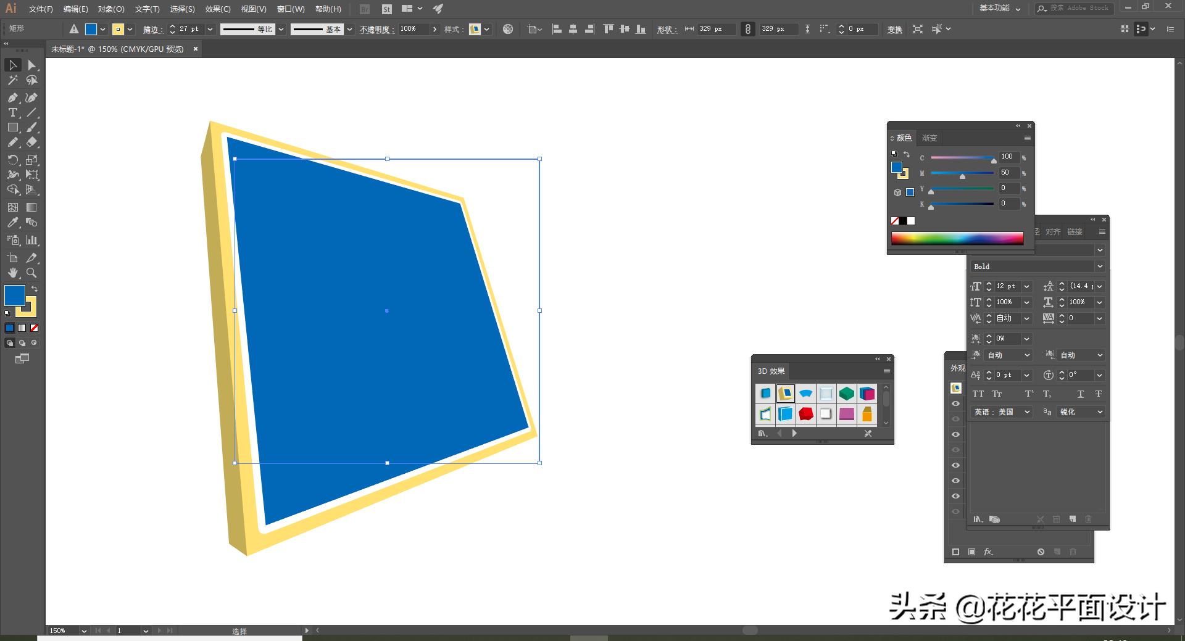The image size is (1185, 641).
Task: Click the 变换 button in control bar
Action: [x=894, y=29]
